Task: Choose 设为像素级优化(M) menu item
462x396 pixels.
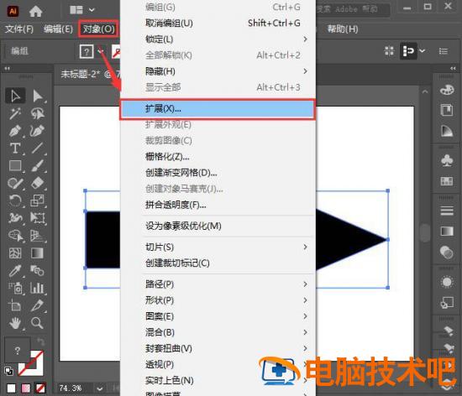Action: coord(218,226)
